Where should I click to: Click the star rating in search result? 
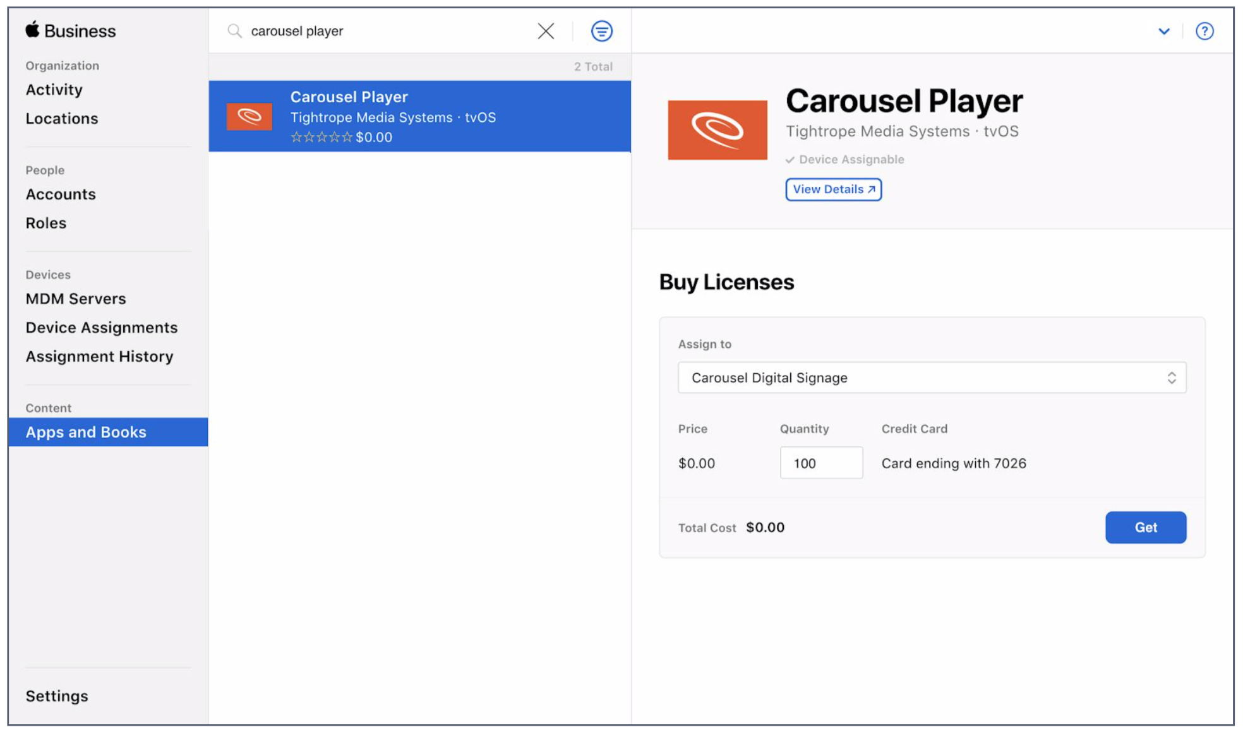point(321,137)
